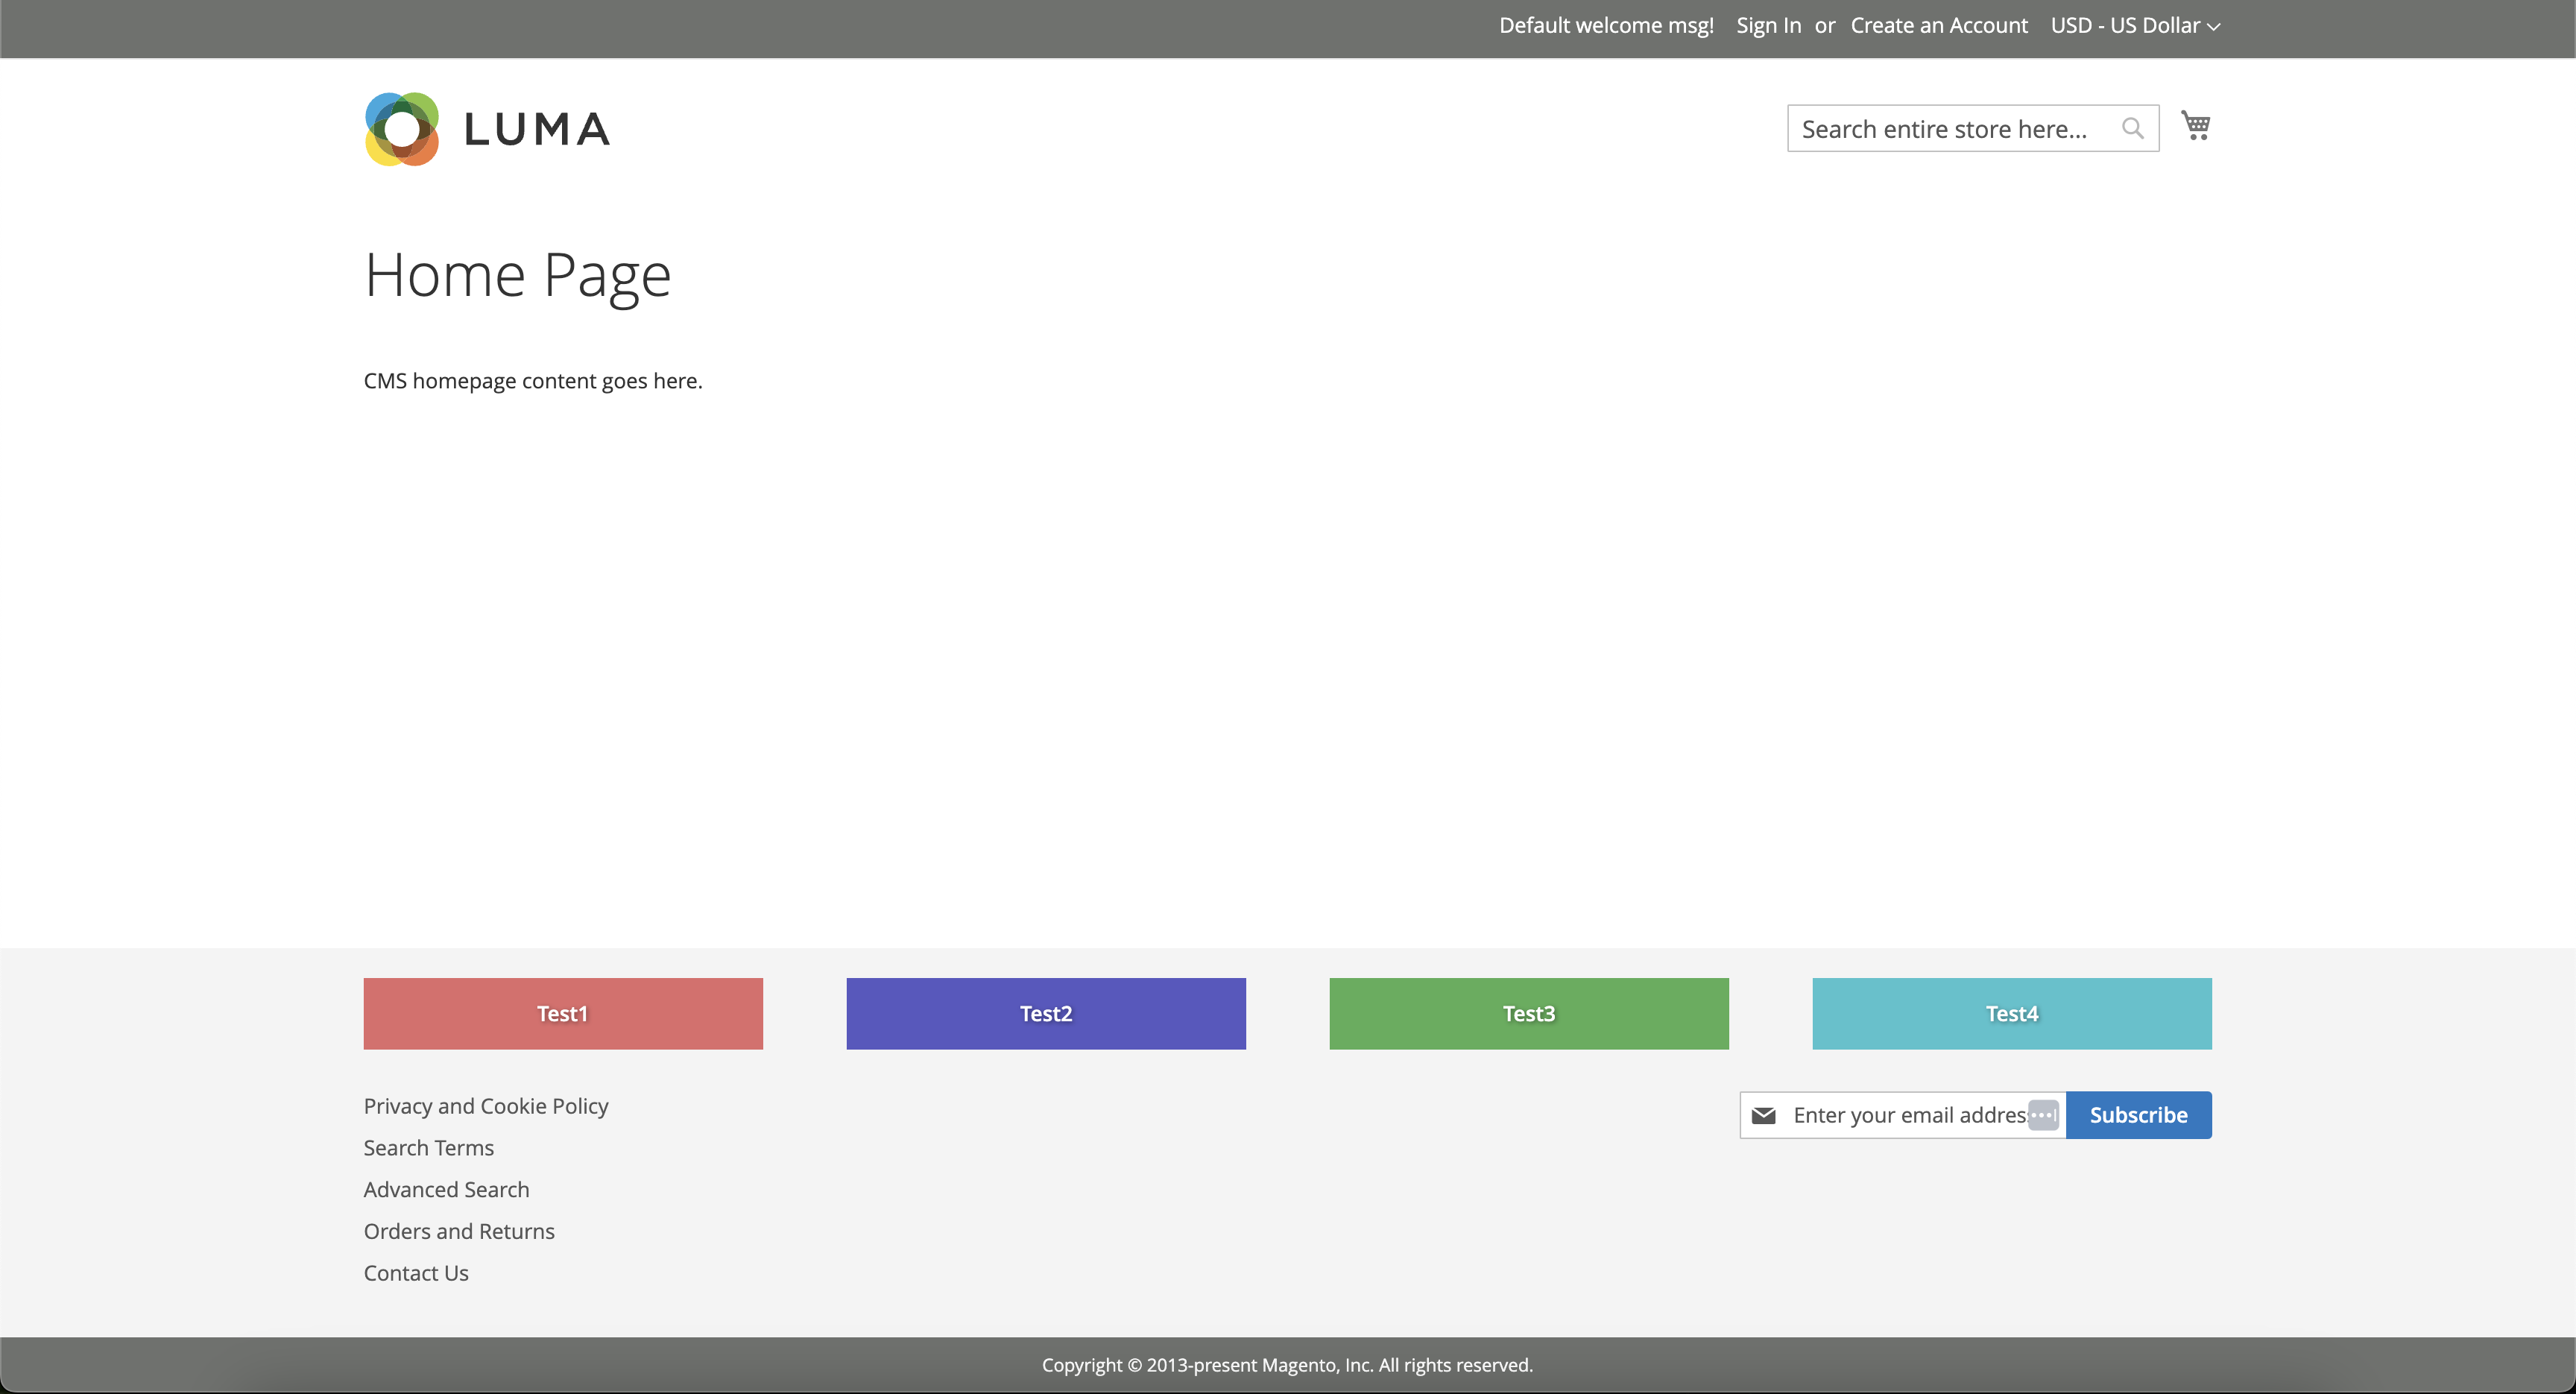Open Privacy and Cookie Policy page
The image size is (2576, 1394).
486,1106
